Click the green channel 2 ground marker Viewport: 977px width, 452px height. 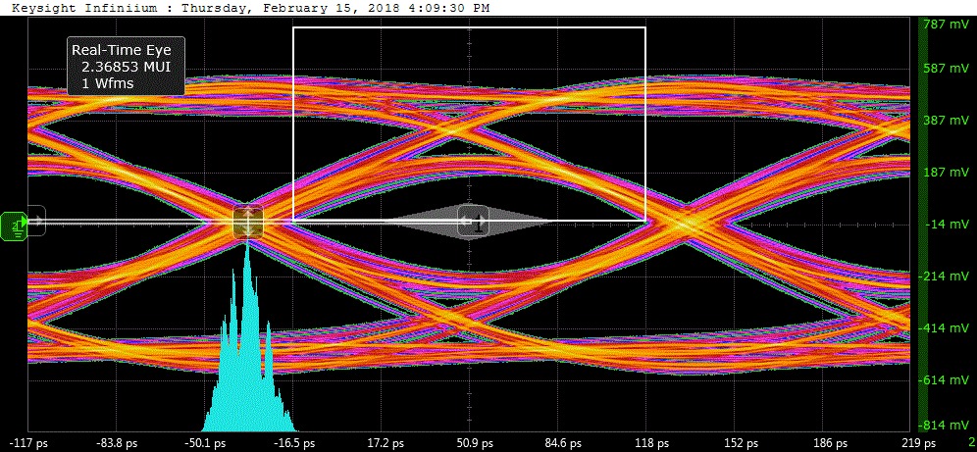(15, 225)
